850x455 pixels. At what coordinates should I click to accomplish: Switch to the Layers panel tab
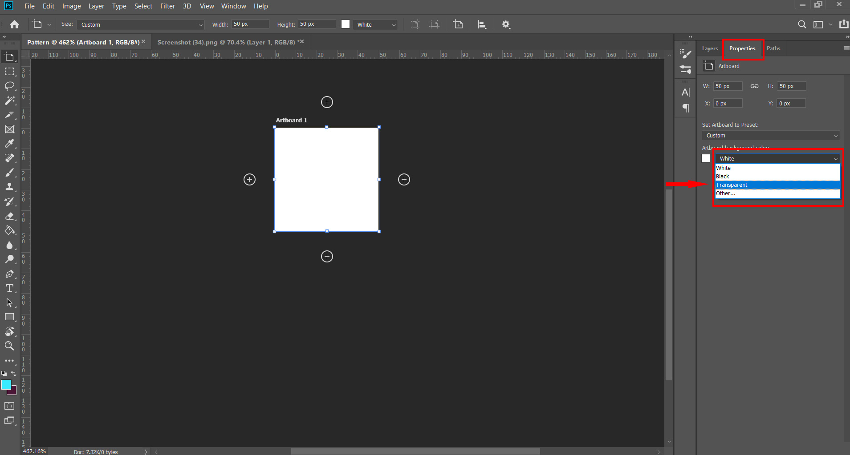[x=710, y=48]
